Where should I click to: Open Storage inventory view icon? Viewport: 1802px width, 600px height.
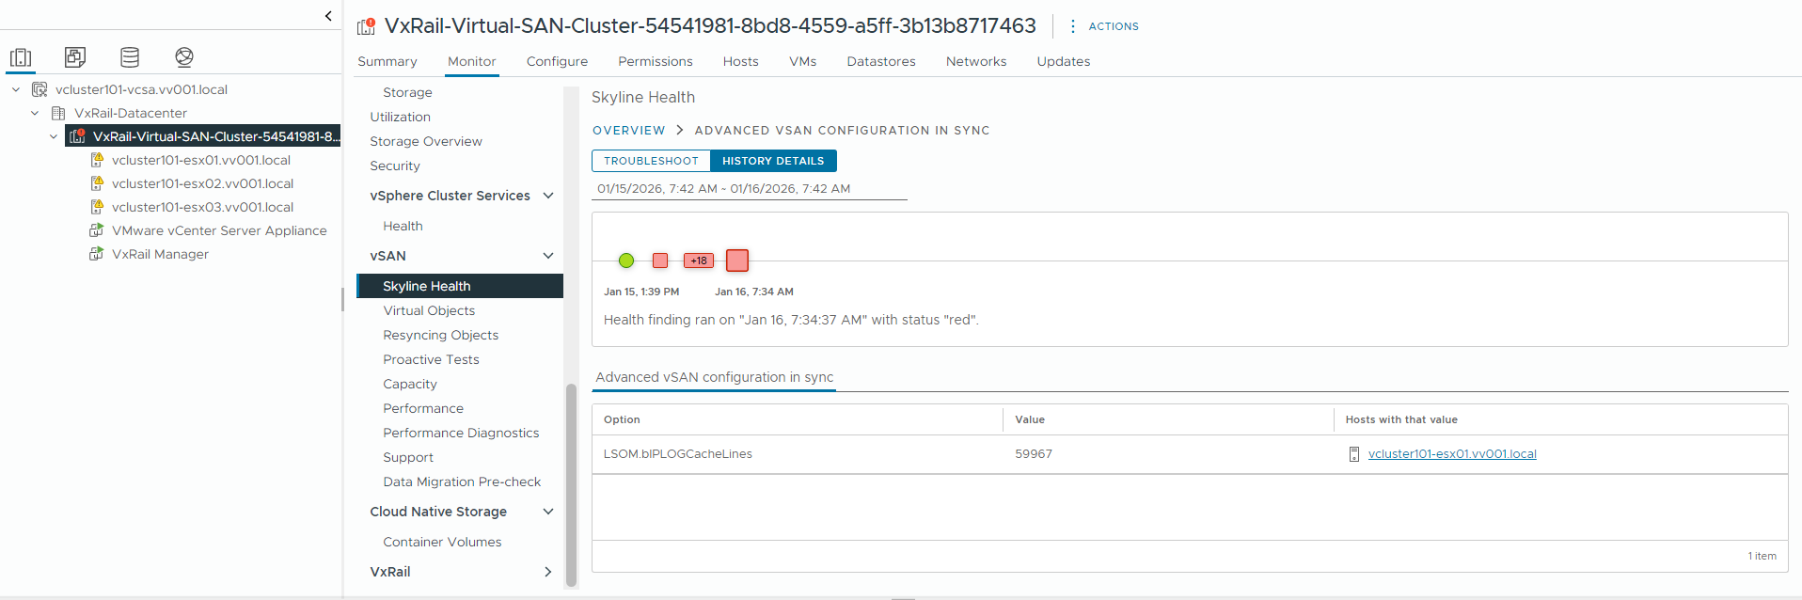pyautogui.click(x=130, y=57)
